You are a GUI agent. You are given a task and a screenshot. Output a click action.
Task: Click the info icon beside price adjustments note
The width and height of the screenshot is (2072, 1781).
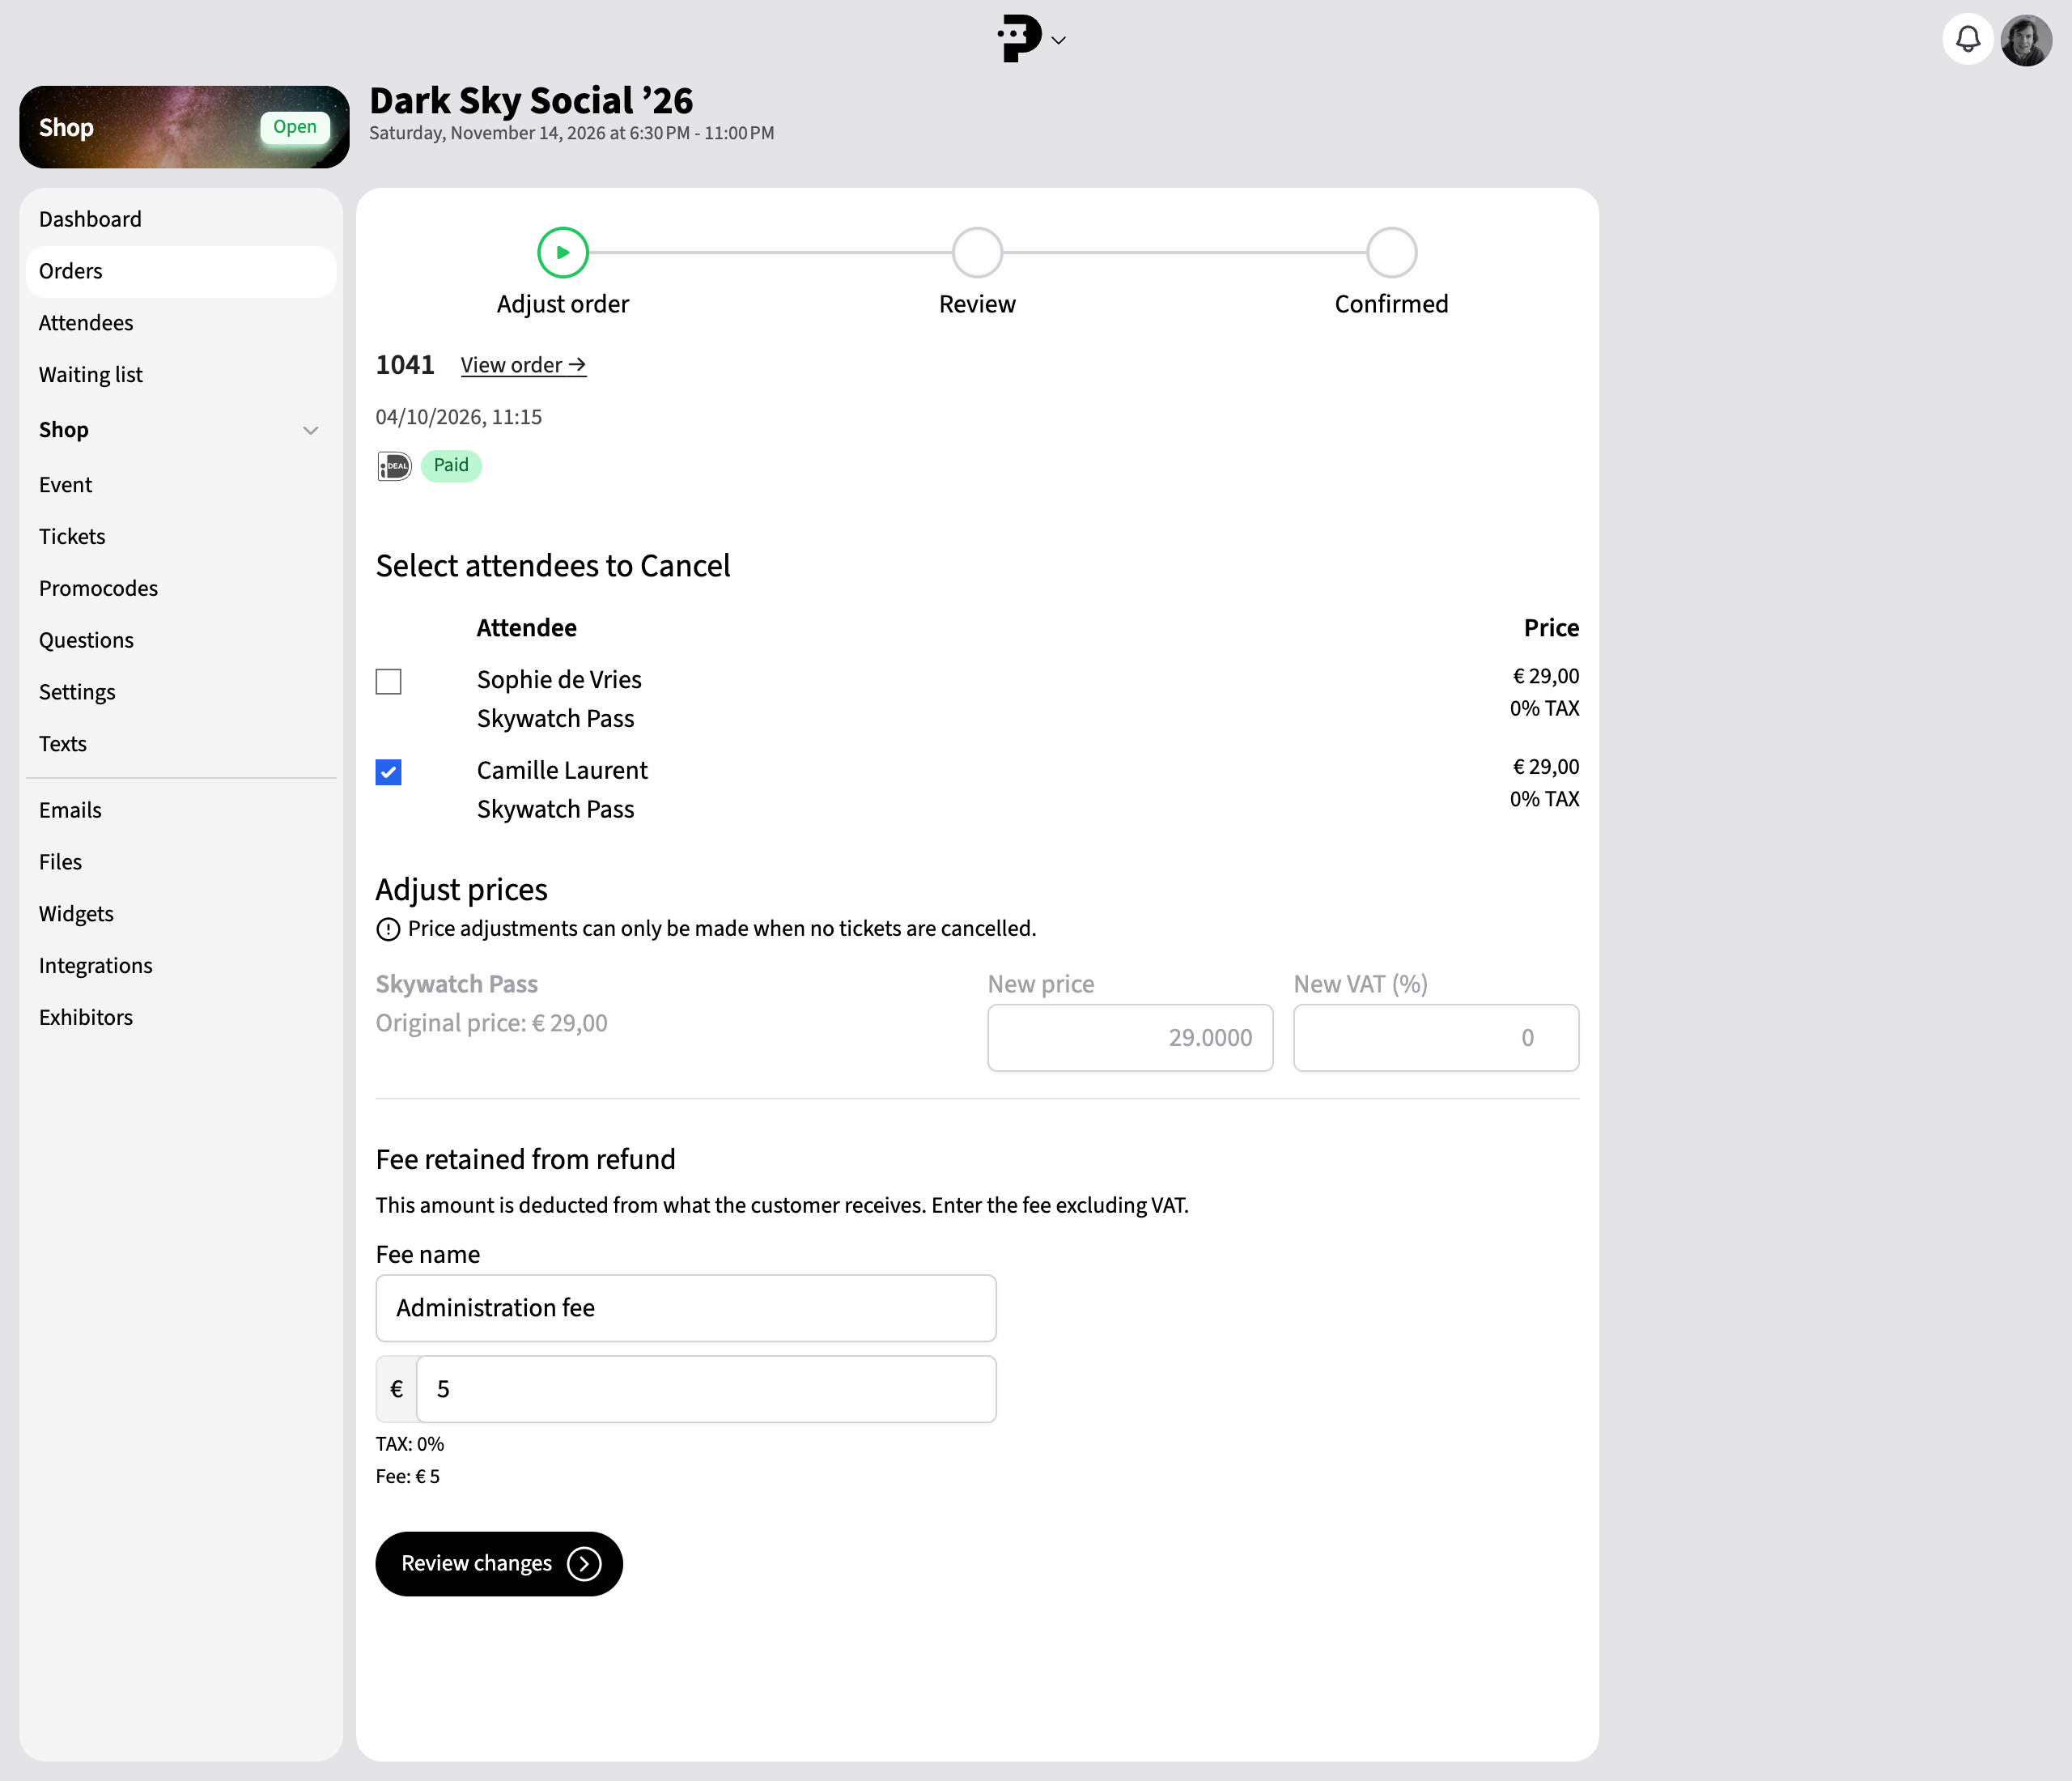[388, 929]
